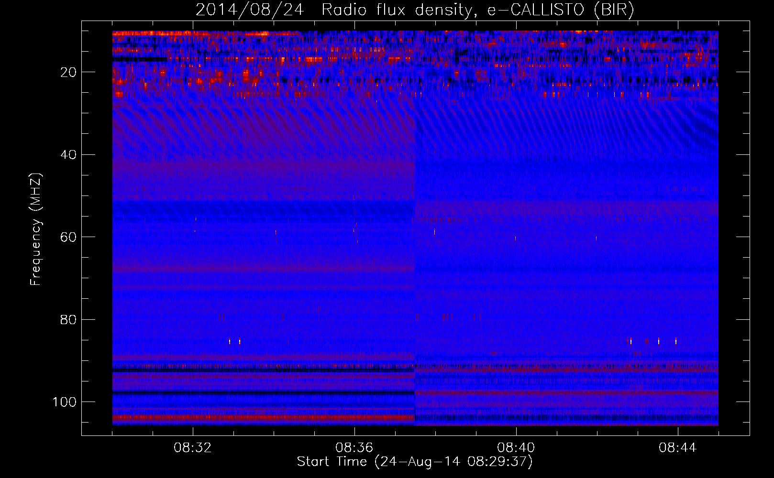Click the 40 frequency tick label
This screenshot has width=774, height=478.
coord(68,155)
